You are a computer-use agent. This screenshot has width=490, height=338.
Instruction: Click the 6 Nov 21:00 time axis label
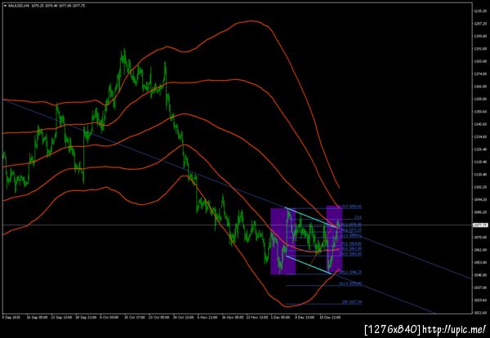207,317
